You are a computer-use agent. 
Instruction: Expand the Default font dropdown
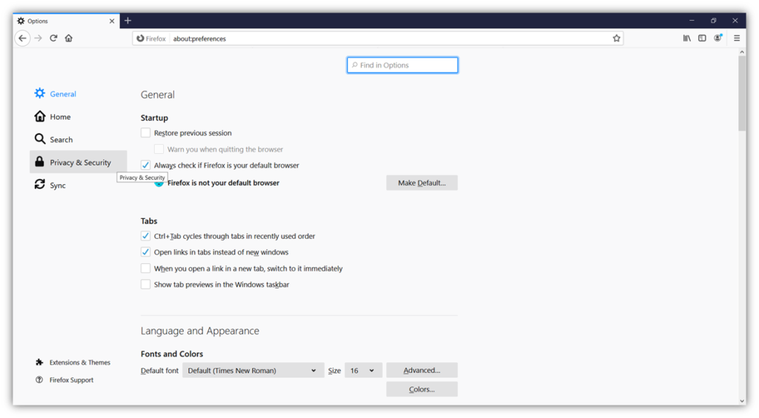tap(253, 370)
